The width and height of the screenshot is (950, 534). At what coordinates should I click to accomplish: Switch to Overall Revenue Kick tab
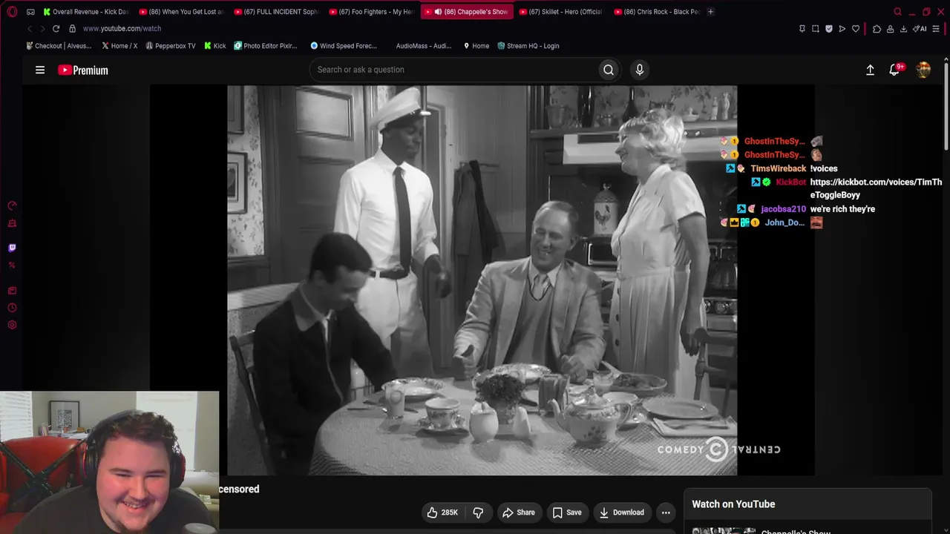[x=86, y=12]
